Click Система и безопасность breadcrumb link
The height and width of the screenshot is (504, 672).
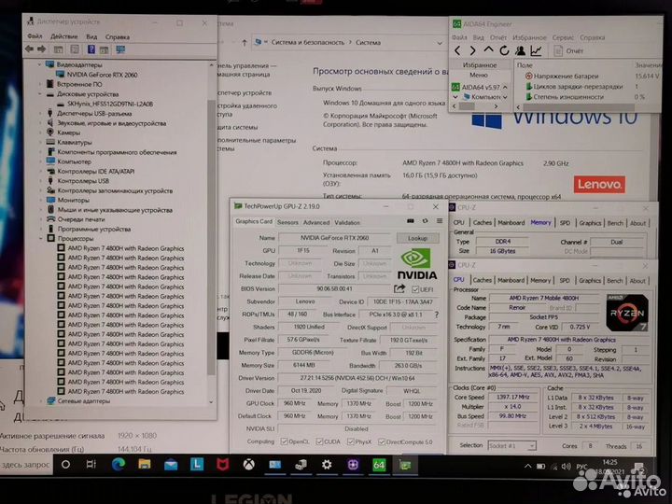(308, 42)
